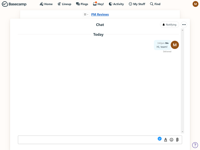Open Hey! notifications

(98, 4)
